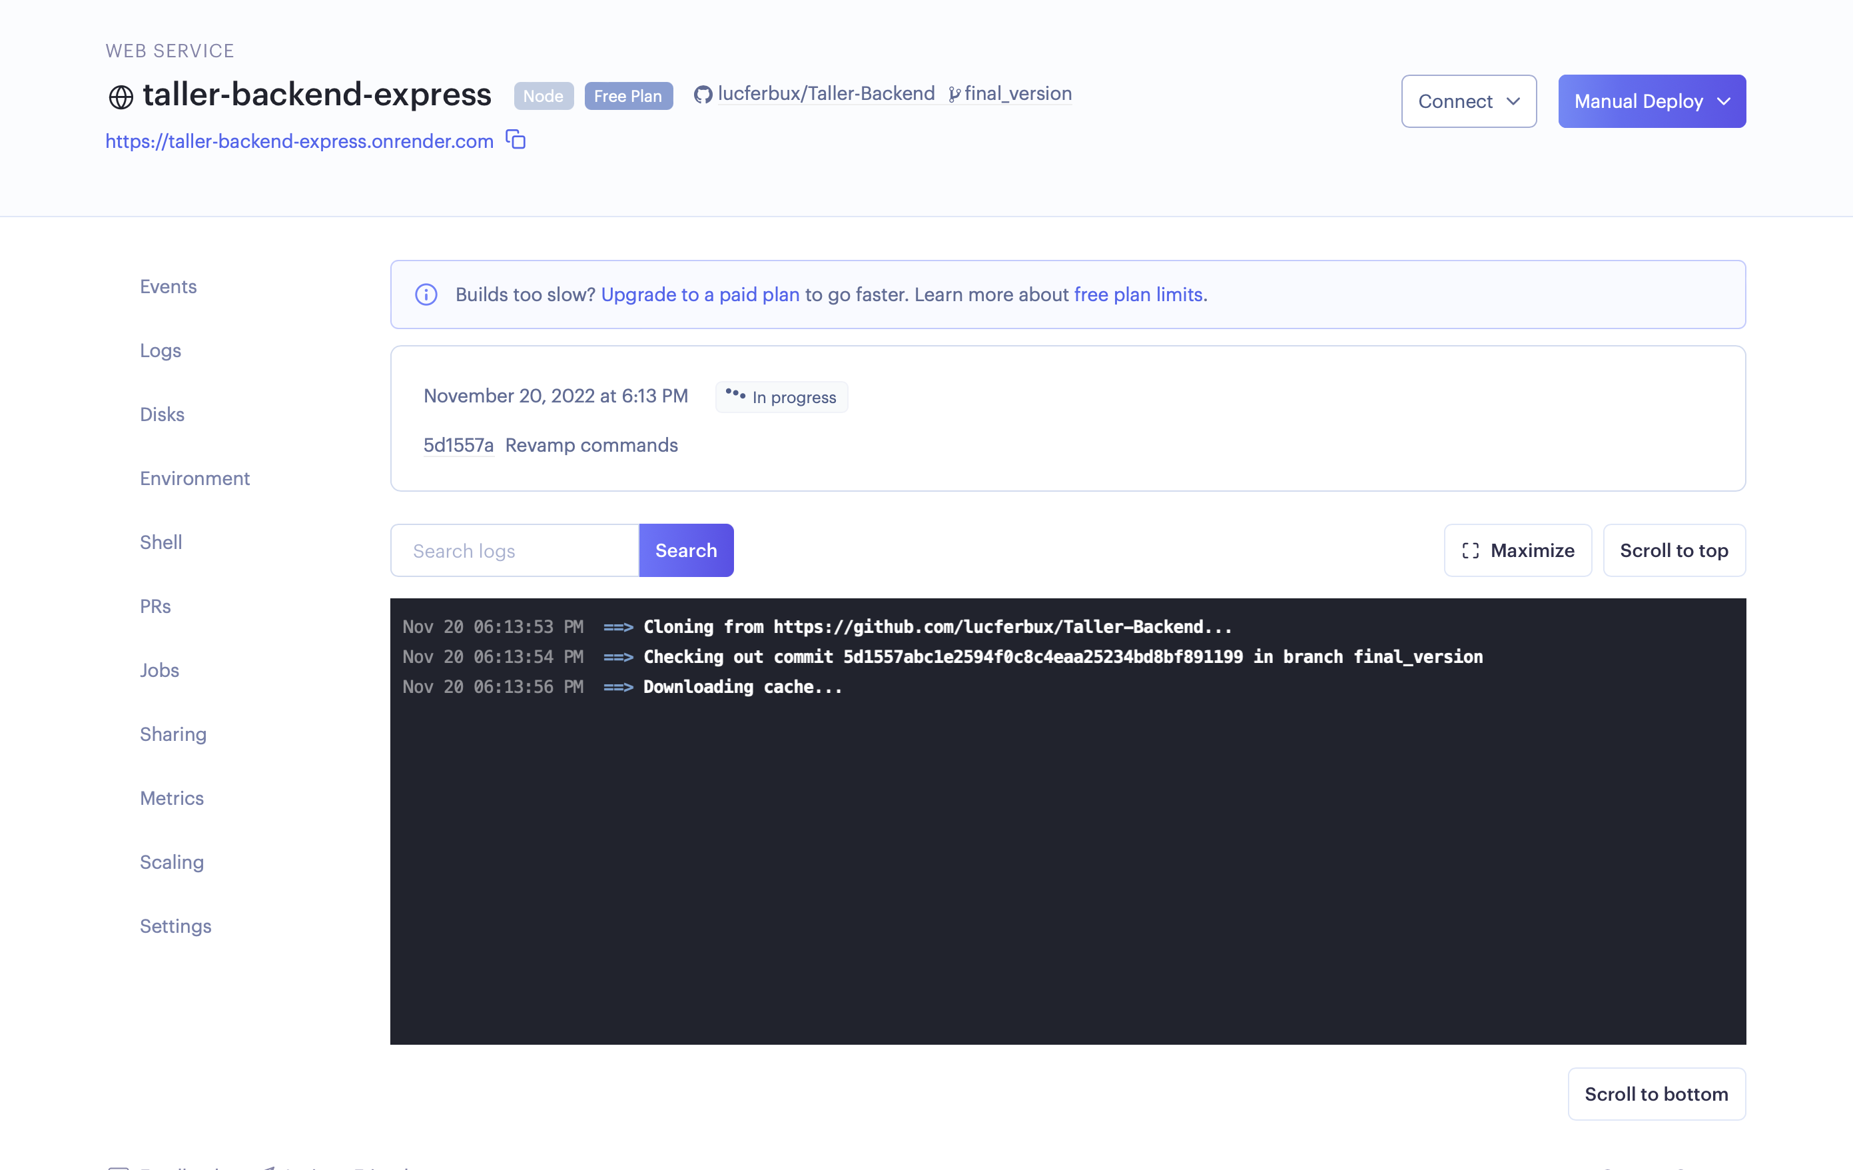1853x1170 pixels.
Task: Go to the Logs section
Action: pyautogui.click(x=160, y=350)
